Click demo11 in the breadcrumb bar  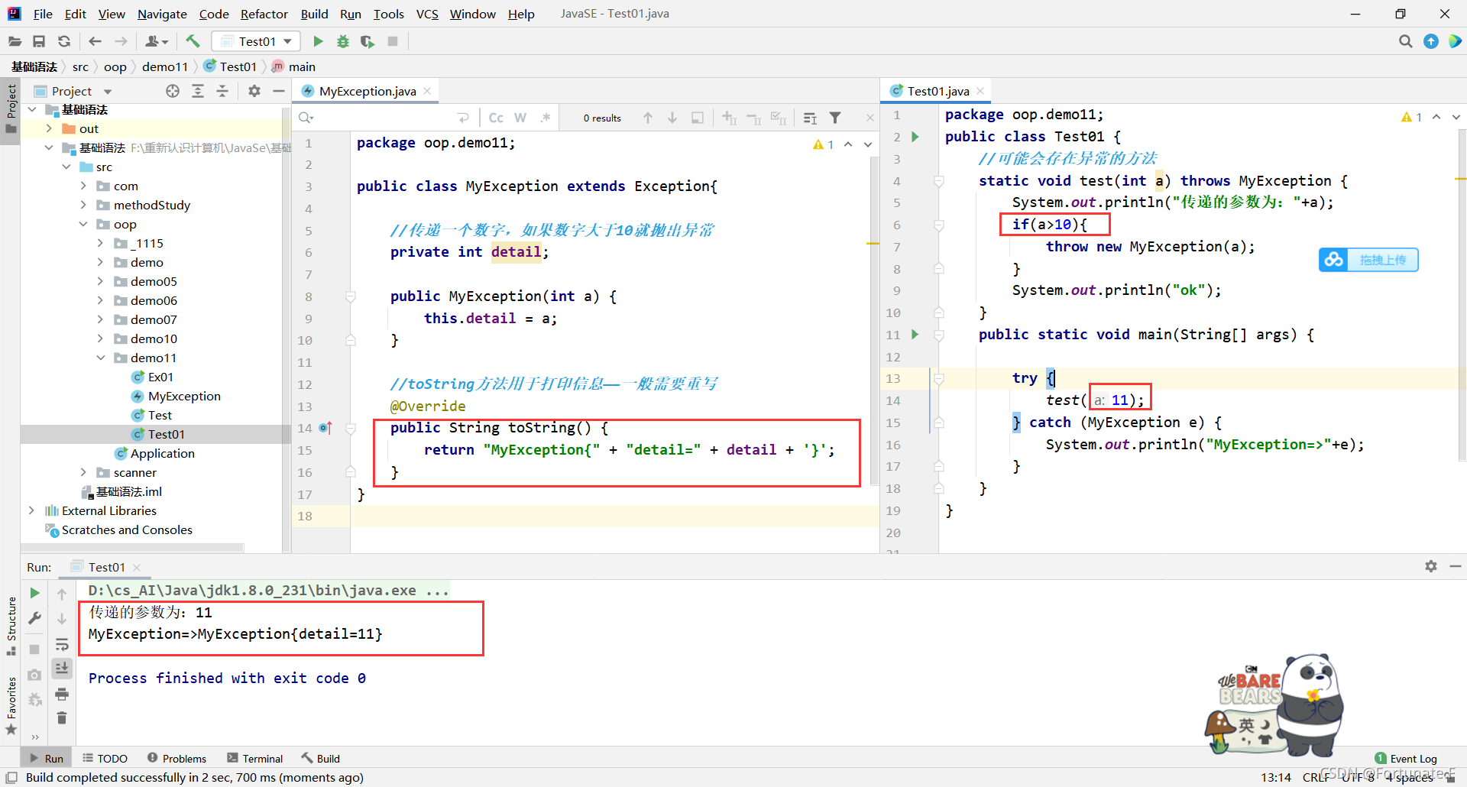(x=164, y=66)
